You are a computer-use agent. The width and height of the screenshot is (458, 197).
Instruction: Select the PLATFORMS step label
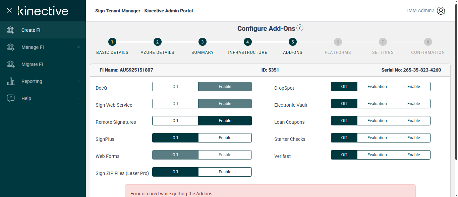(x=338, y=53)
